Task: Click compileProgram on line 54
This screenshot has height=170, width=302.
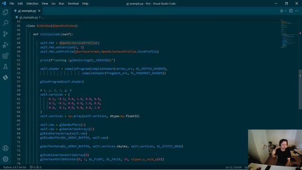Action: pos(77,69)
